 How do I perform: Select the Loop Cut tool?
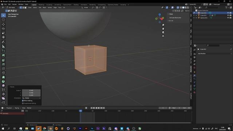point(3,69)
